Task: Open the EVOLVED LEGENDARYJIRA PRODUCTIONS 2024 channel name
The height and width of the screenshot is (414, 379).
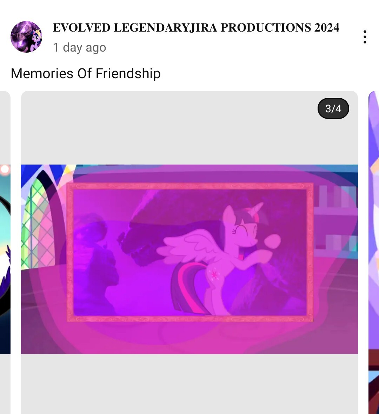Action: tap(196, 27)
